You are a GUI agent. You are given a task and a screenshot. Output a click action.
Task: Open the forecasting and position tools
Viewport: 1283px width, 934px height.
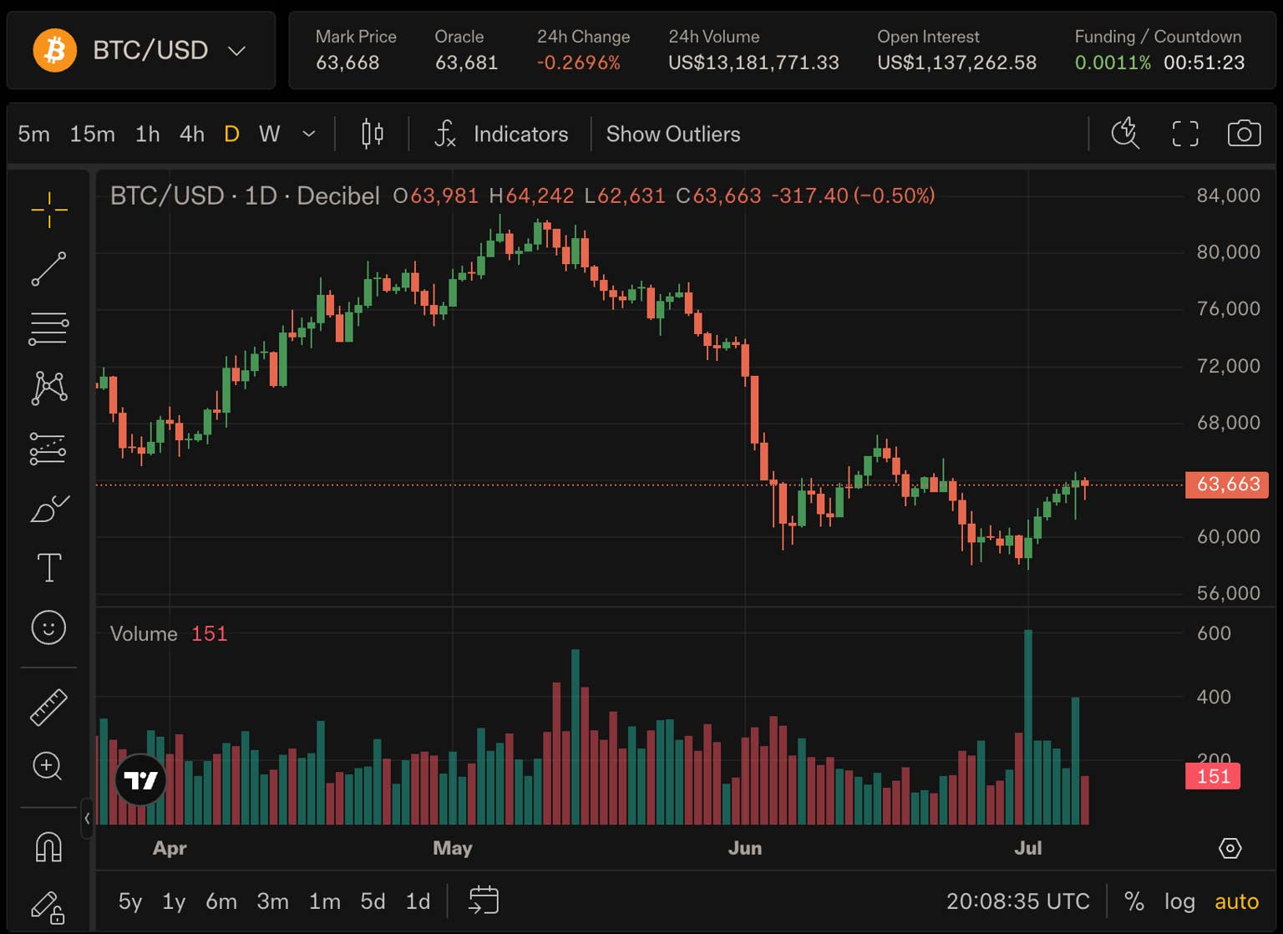point(48,449)
